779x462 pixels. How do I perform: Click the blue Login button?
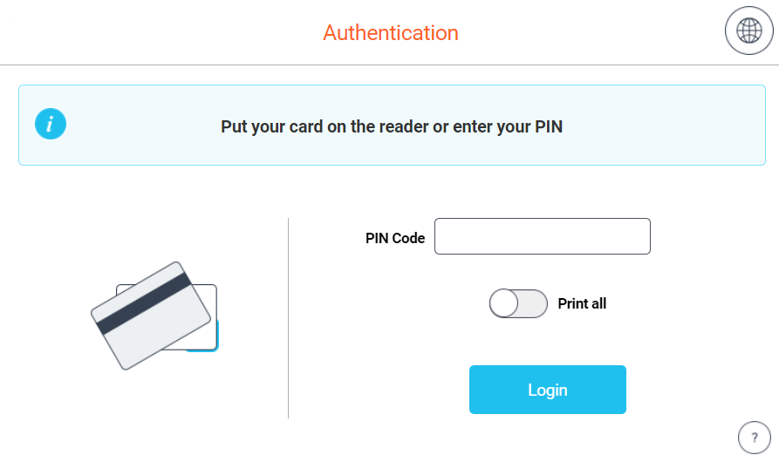[x=548, y=390]
